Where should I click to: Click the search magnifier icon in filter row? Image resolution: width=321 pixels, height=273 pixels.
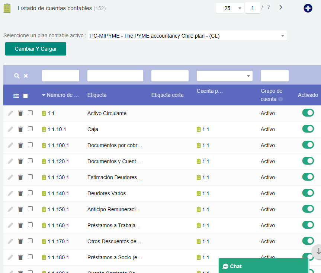point(16,76)
